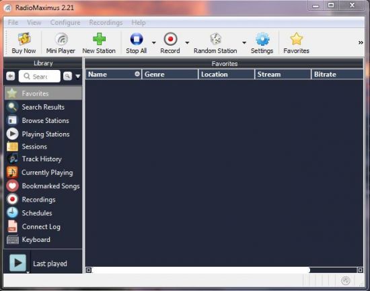Click the Buy Now toolbar icon
Screen dimensions: 370x291
[24, 43]
